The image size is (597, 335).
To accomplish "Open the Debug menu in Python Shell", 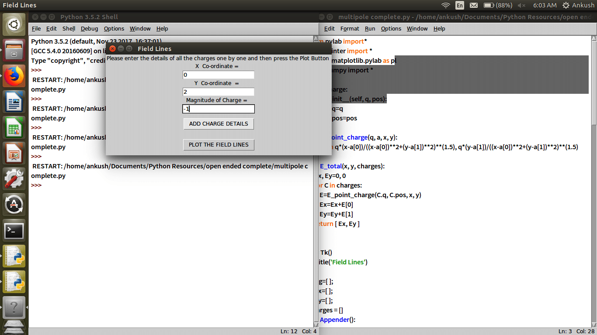I will coord(89,29).
